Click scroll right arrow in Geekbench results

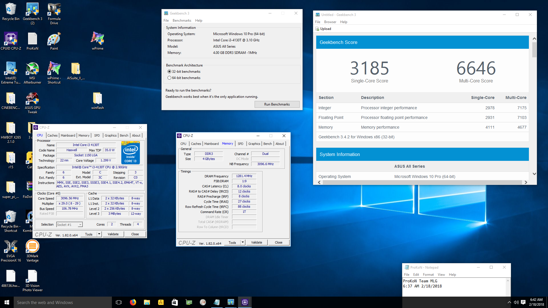(526, 182)
